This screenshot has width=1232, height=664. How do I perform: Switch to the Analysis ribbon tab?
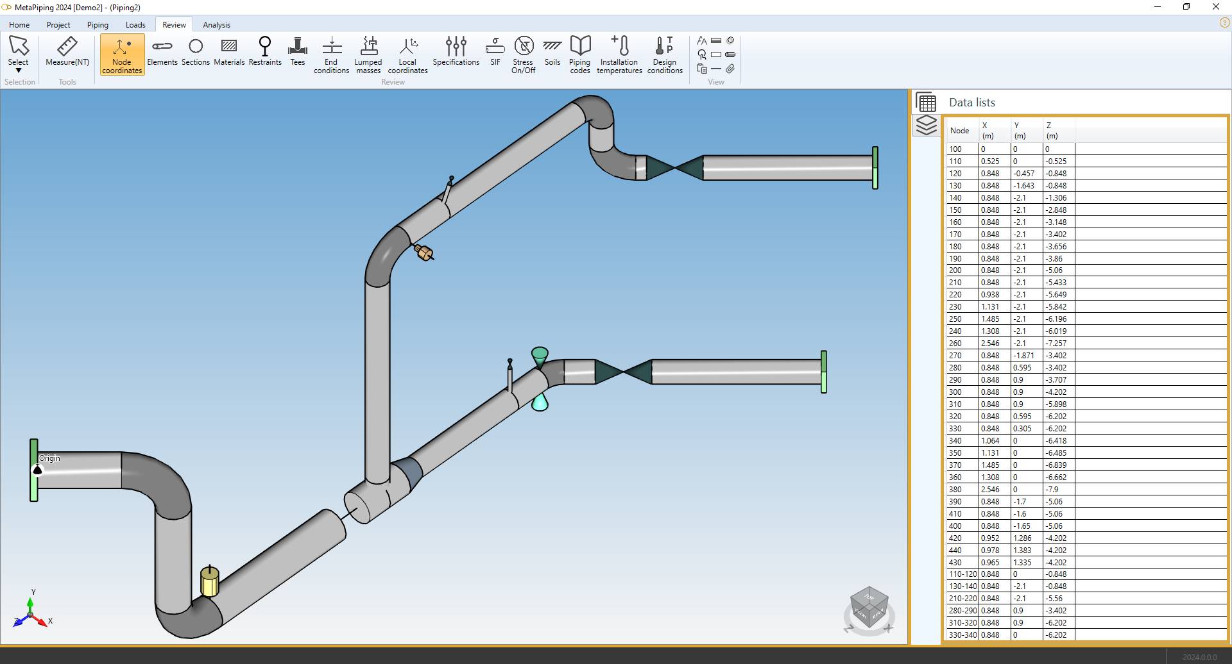click(216, 25)
